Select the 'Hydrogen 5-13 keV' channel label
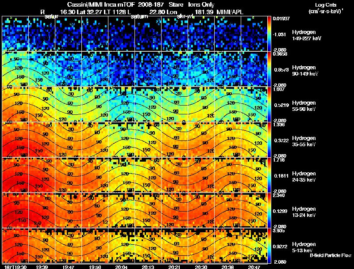Screen dimensions: 354x269 click(x=304, y=247)
